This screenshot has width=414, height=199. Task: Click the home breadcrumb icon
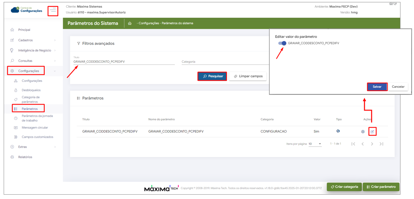130,23
